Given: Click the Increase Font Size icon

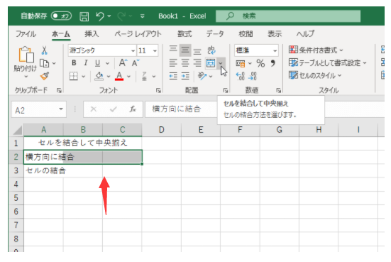Looking at the screenshot, I should (123, 63).
